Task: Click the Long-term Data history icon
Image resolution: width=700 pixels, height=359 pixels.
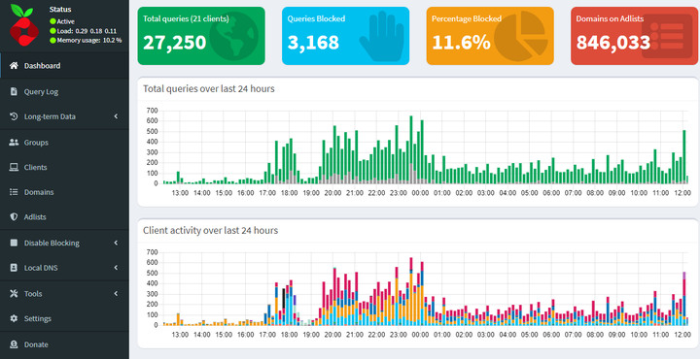Action: click(x=14, y=116)
